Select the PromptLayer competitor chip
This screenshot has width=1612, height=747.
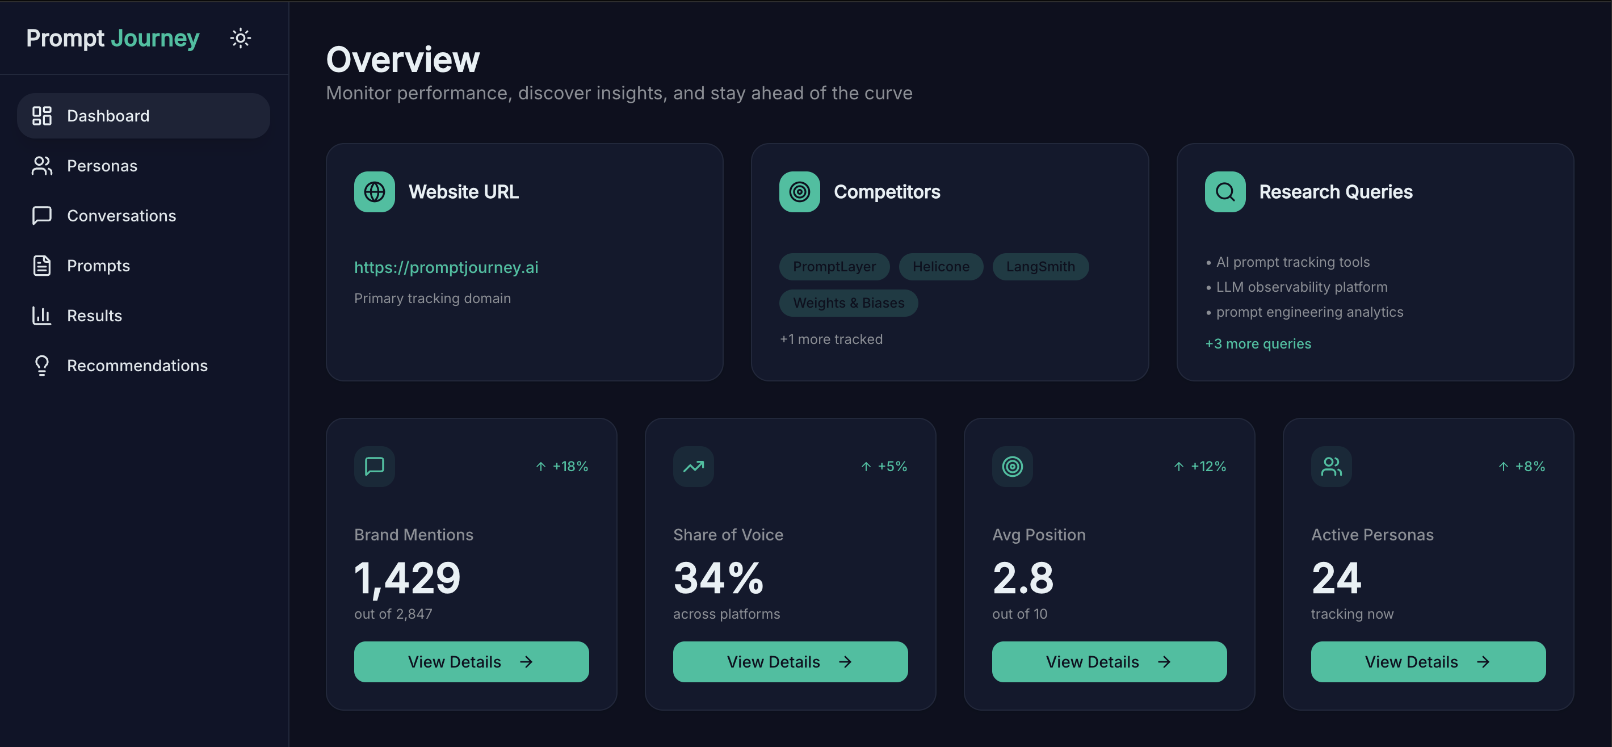tap(834, 267)
